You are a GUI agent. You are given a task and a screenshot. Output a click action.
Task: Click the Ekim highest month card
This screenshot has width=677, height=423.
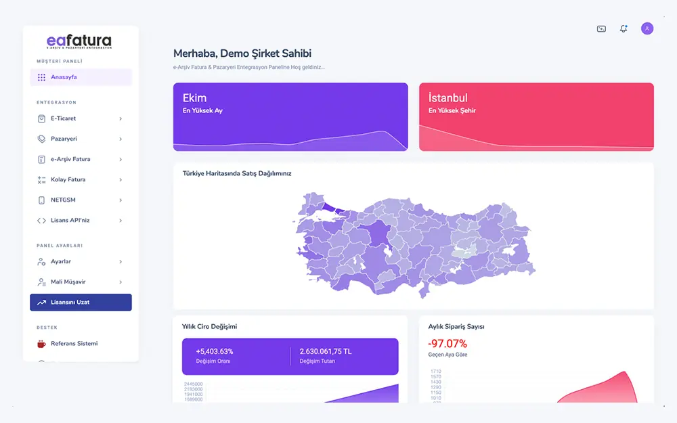(290, 116)
